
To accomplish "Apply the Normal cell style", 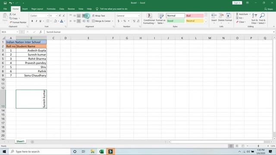I will (176, 15).
